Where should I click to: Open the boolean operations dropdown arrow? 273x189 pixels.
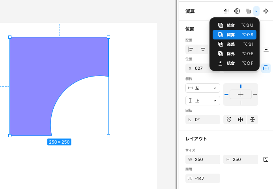point(256,11)
